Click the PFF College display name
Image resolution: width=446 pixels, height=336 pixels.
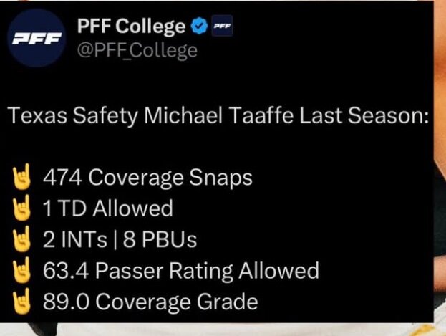pyautogui.click(x=131, y=27)
